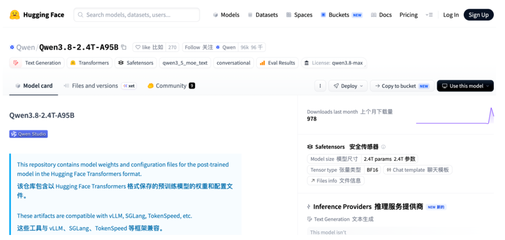This screenshot has height=240, width=505.
Task: Click the downloads value 978
Action: click(312, 119)
